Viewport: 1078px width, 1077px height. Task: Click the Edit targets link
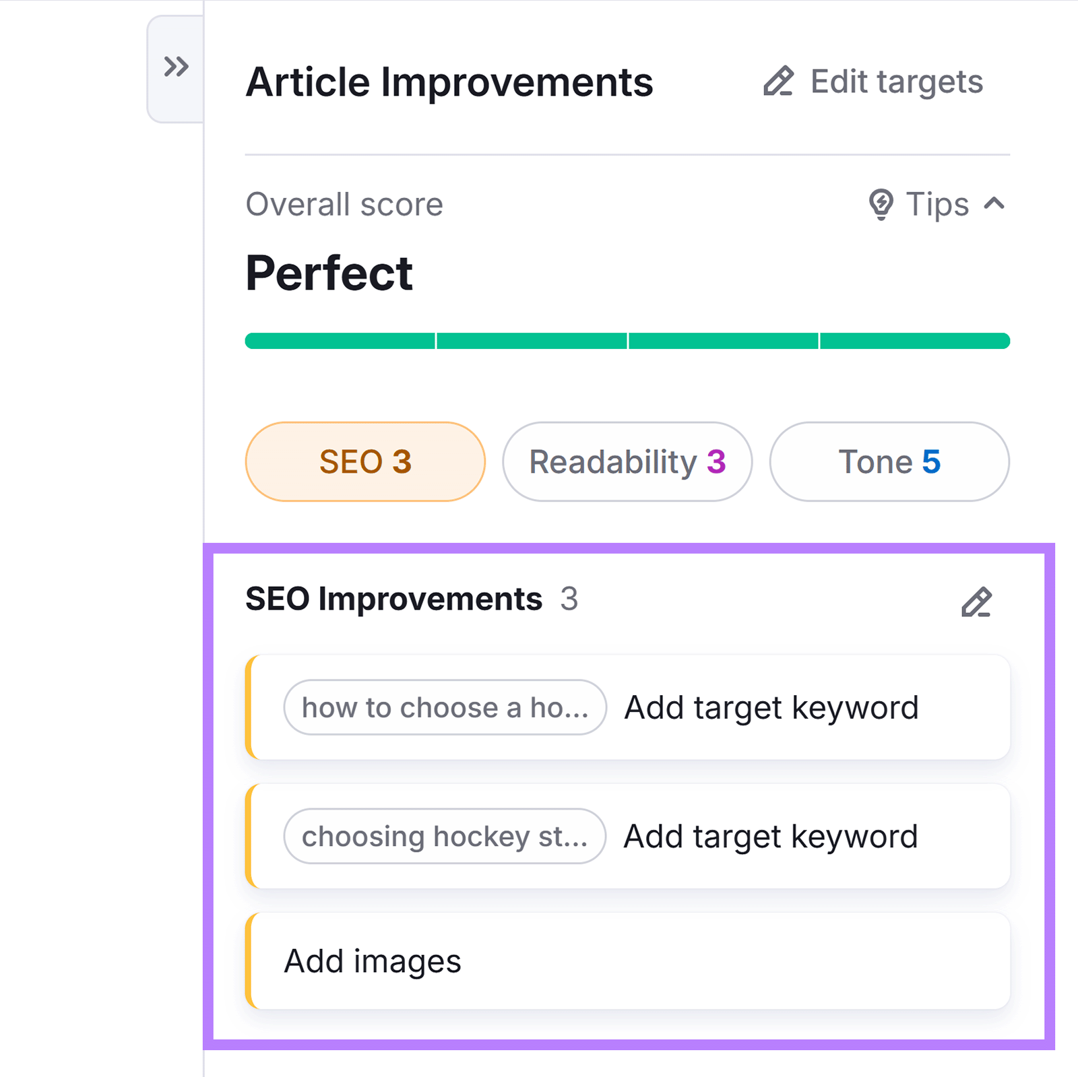896,81
